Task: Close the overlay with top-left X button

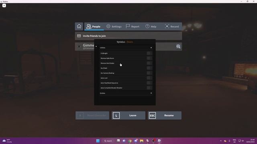Action: click(x=4, y=5)
